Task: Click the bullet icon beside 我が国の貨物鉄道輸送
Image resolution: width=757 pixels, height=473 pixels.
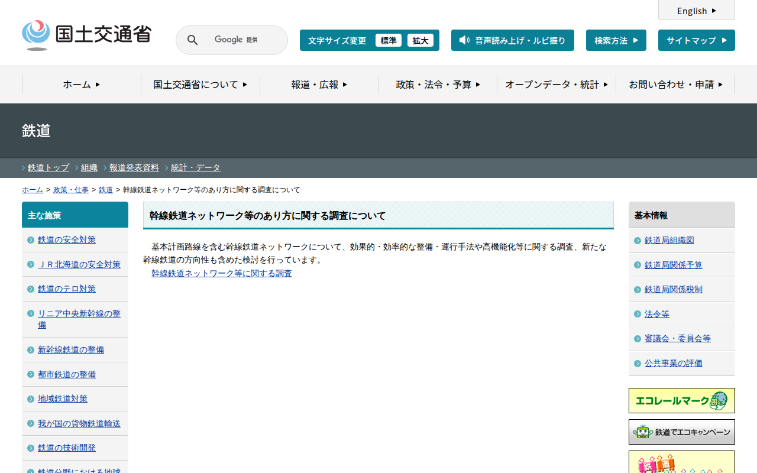Action: point(31,424)
